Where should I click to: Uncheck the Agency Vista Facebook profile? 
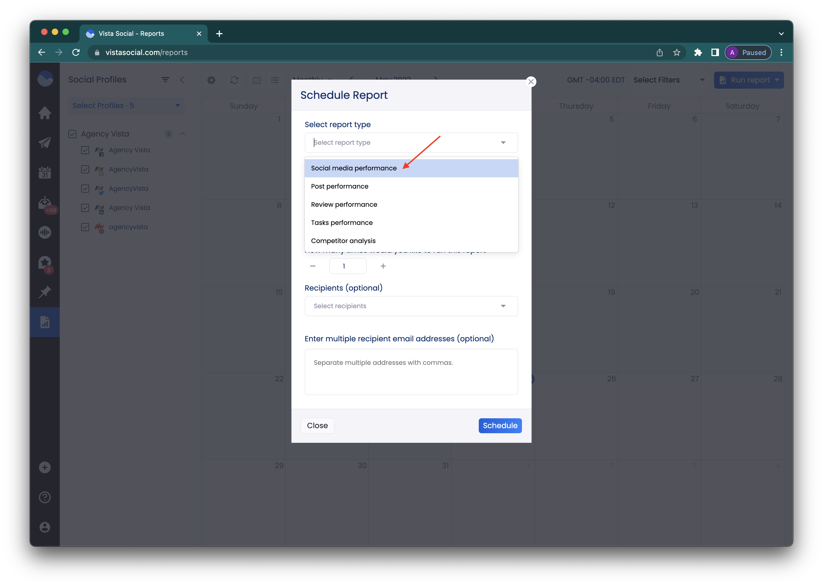pyautogui.click(x=85, y=150)
